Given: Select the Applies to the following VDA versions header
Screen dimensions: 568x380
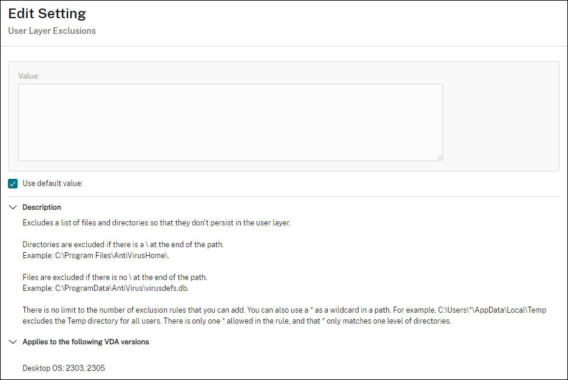Looking at the screenshot, I should coord(86,341).
